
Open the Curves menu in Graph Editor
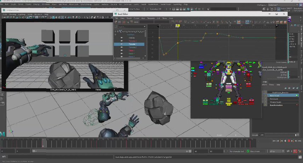point(136,18)
